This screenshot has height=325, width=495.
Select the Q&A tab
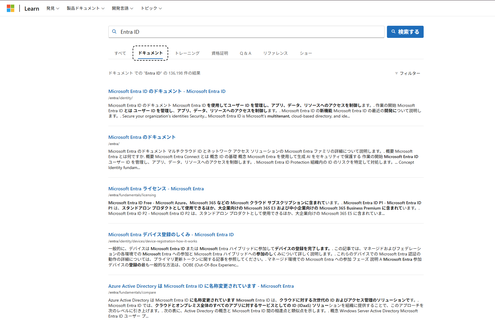(245, 53)
